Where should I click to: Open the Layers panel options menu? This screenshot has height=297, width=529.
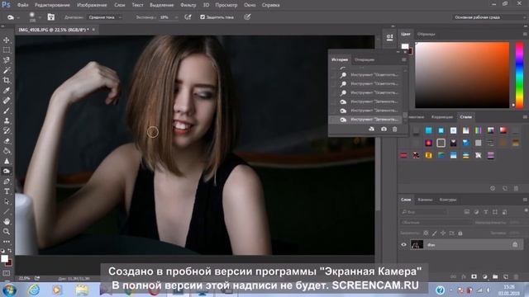tap(525, 200)
